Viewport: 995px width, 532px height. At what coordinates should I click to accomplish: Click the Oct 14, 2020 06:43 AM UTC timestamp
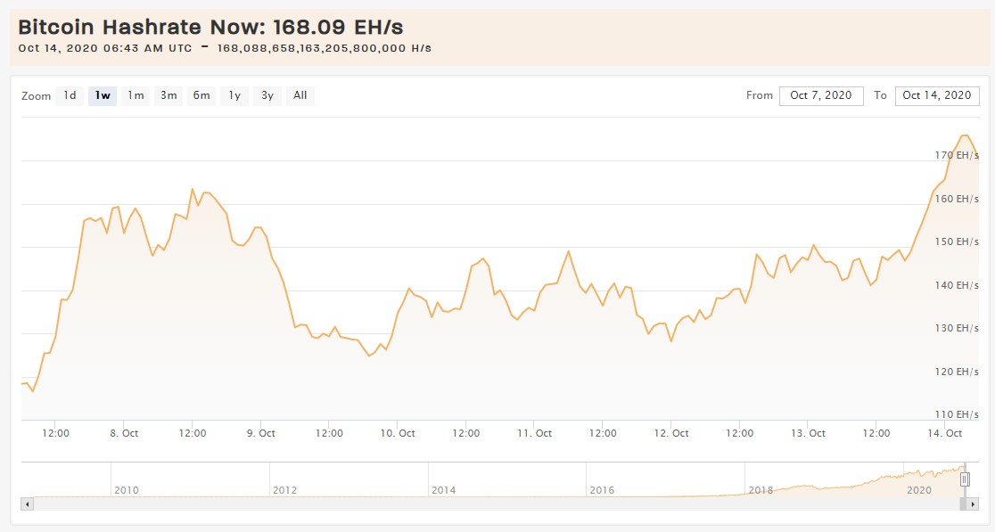click(x=105, y=48)
